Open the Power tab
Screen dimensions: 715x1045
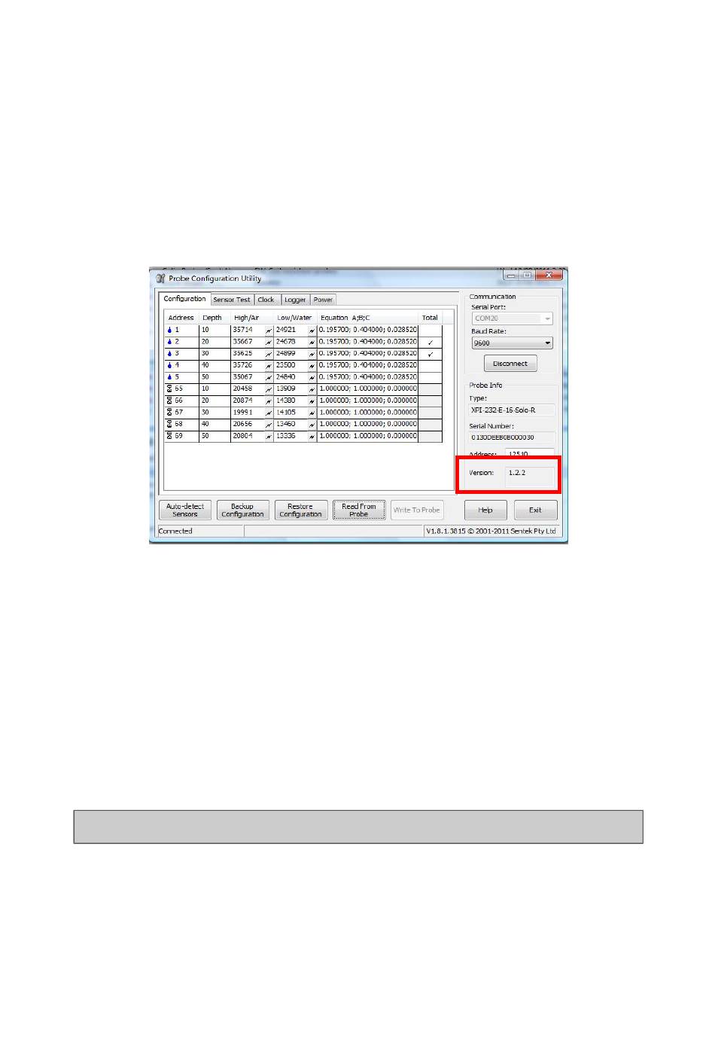(323, 300)
